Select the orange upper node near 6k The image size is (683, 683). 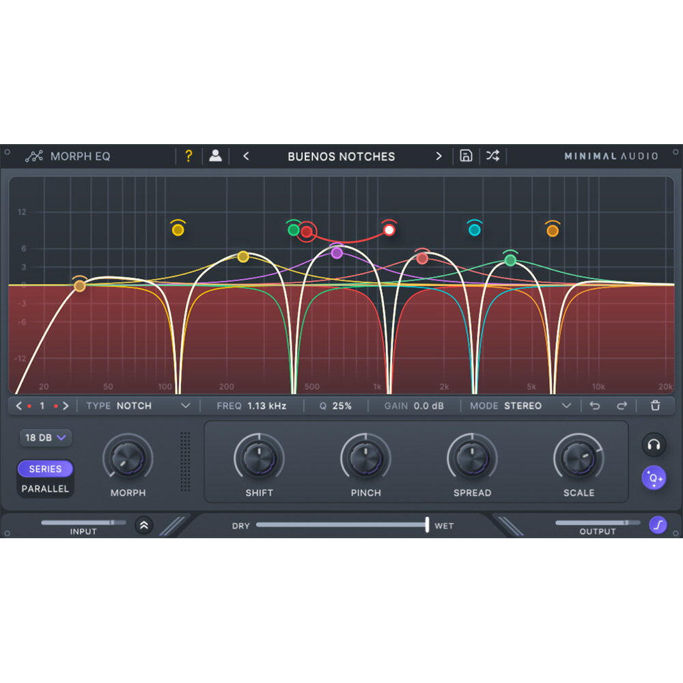553,231
